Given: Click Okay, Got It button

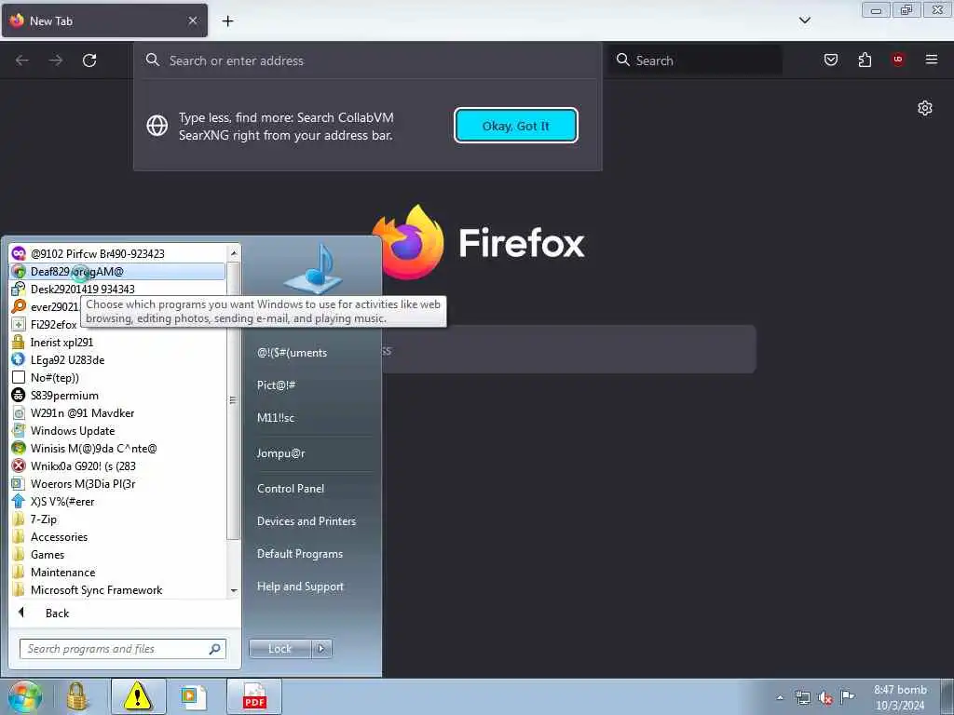Looking at the screenshot, I should 516,126.
